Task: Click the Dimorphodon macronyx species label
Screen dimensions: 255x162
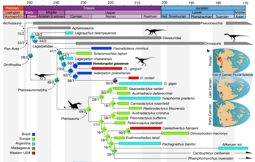Action: [208, 133]
